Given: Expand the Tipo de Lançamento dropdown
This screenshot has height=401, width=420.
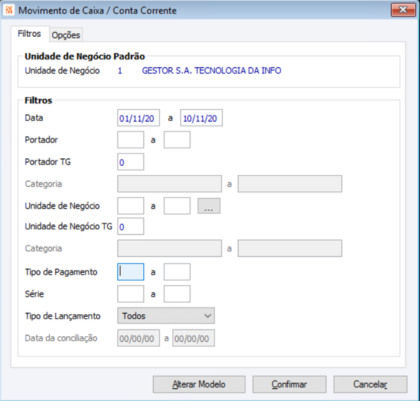Looking at the screenshot, I should tap(166, 315).
